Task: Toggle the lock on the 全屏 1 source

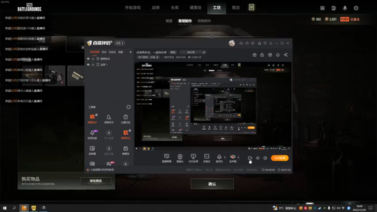Action: [x=93, y=65]
